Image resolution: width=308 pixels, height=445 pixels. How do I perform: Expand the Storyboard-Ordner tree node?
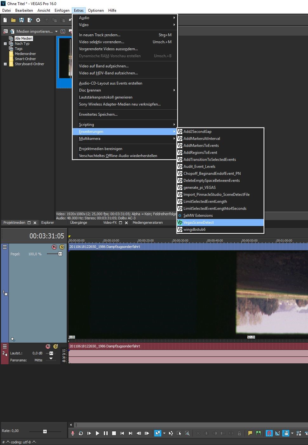click(x=5, y=64)
